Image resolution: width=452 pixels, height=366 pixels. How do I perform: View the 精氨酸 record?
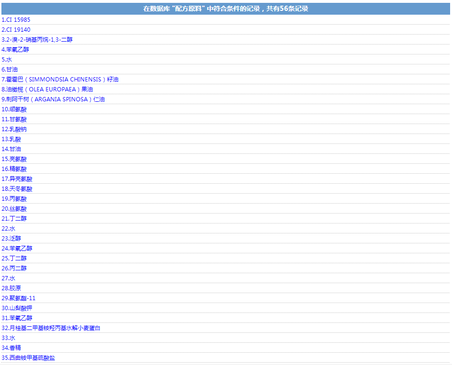tap(14, 169)
